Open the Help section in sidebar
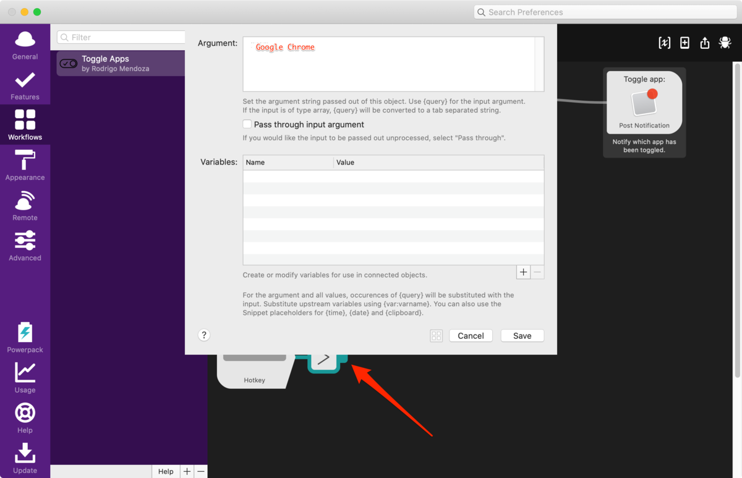Image resolution: width=742 pixels, height=478 pixels. pos(25,418)
